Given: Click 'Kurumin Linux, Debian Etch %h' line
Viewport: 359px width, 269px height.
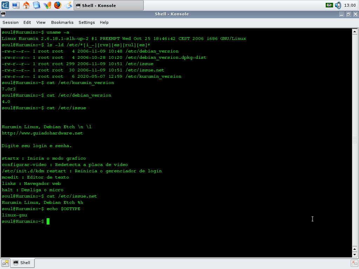Looking at the screenshot, I should coord(42,202).
